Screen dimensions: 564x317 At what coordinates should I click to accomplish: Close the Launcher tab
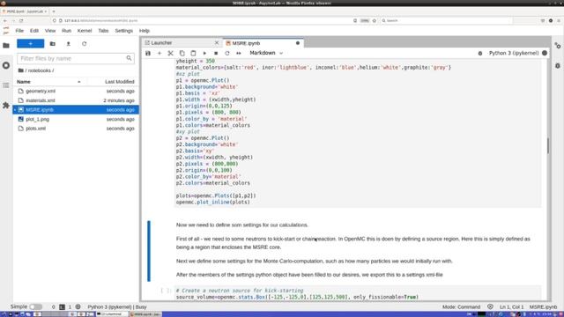point(217,43)
